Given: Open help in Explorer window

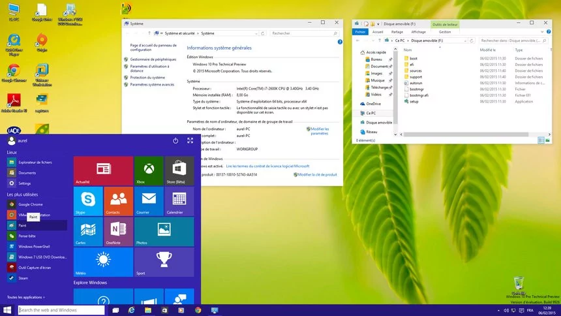Looking at the screenshot, I should tap(549, 32).
